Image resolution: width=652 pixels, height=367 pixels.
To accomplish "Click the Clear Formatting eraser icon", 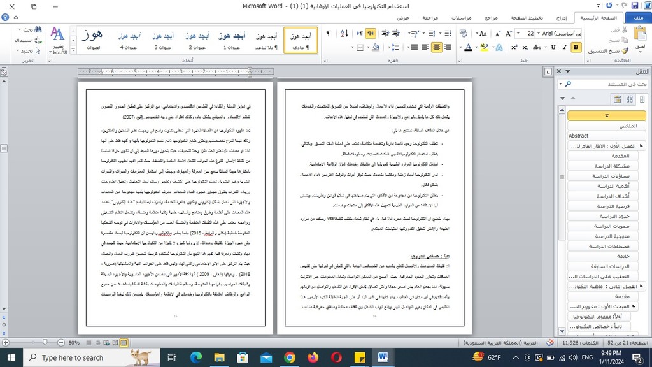I will pyautogui.click(x=464, y=34).
